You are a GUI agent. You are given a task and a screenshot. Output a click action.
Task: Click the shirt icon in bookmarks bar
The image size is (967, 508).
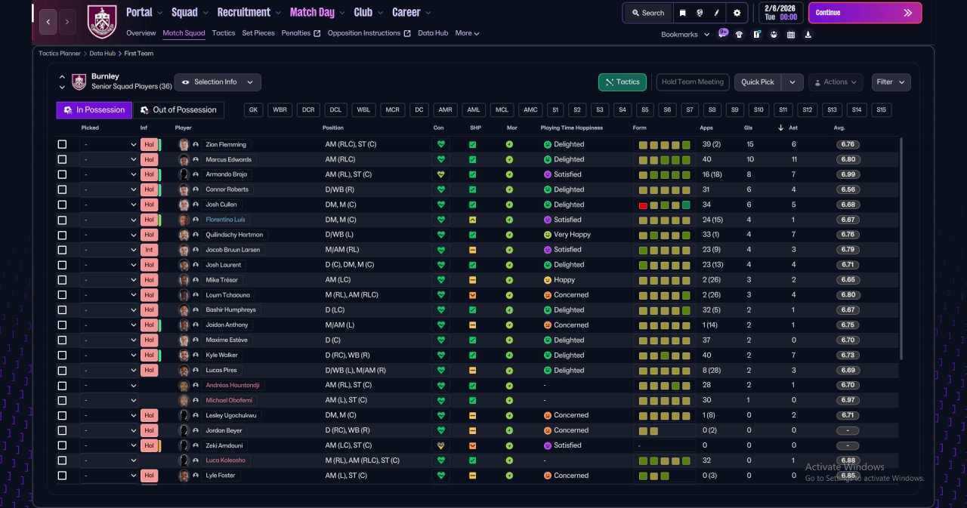(x=739, y=34)
